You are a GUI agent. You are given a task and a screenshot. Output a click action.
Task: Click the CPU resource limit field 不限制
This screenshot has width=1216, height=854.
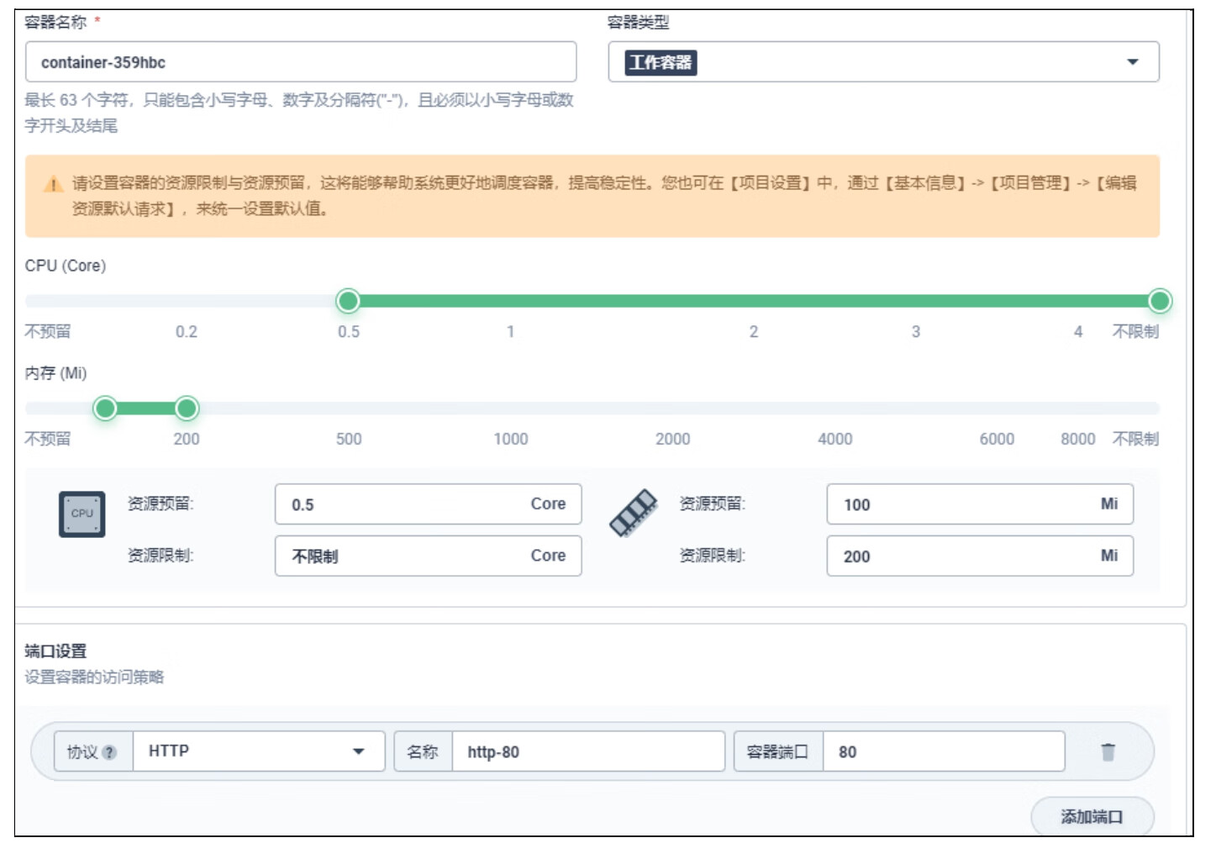(x=403, y=556)
